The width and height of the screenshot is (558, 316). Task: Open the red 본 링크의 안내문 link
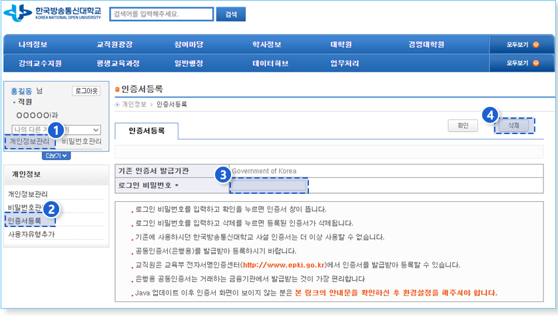396,293
